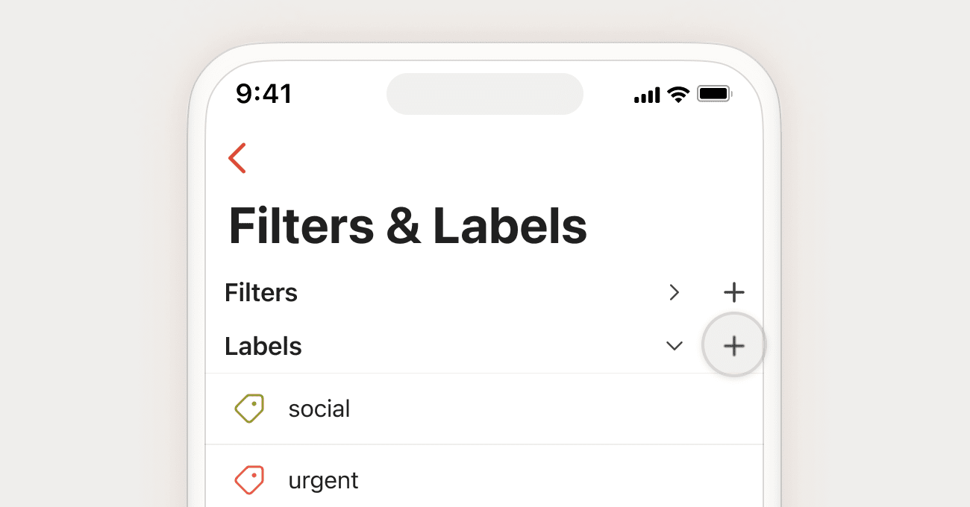Select the Labels section header

coord(263,345)
